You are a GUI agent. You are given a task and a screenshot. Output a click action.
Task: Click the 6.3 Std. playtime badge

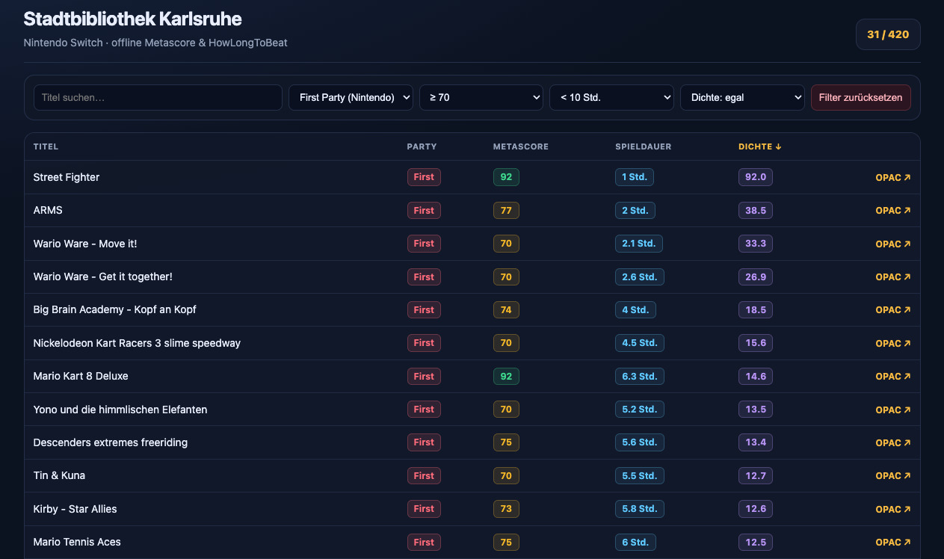640,376
